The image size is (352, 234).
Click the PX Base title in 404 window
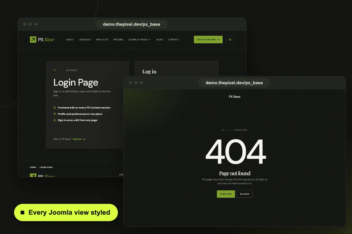(235, 97)
